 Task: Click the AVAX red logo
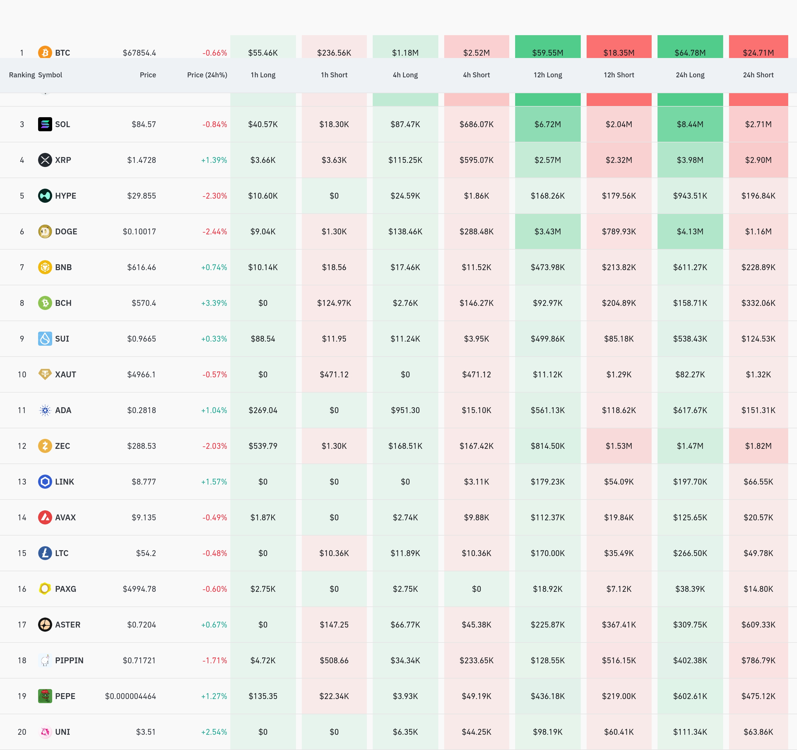45,517
